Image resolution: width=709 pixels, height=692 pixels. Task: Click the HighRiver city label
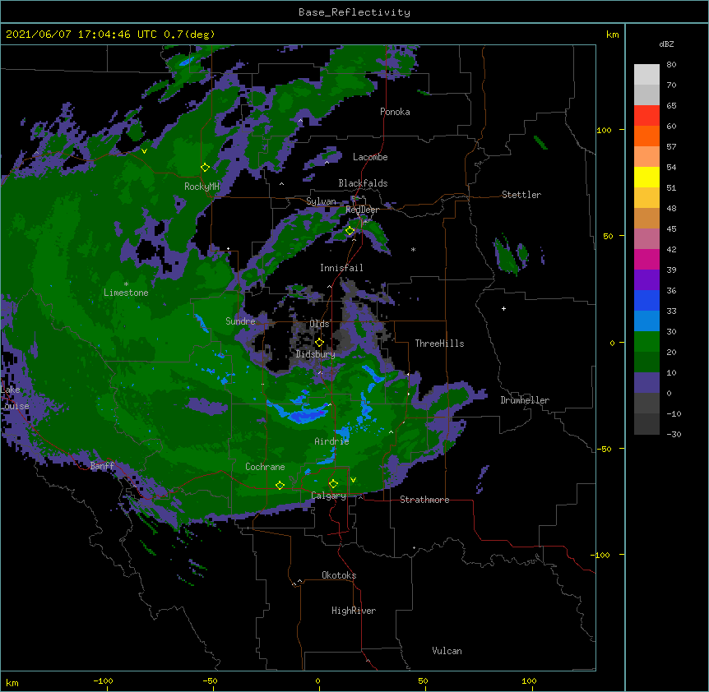point(354,611)
